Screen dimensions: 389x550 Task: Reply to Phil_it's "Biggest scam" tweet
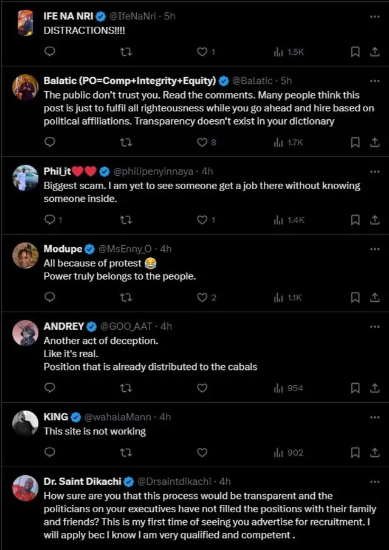click(x=49, y=220)
